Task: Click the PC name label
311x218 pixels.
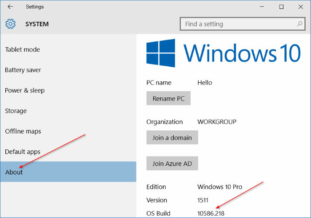Action: tap(159, 83)
